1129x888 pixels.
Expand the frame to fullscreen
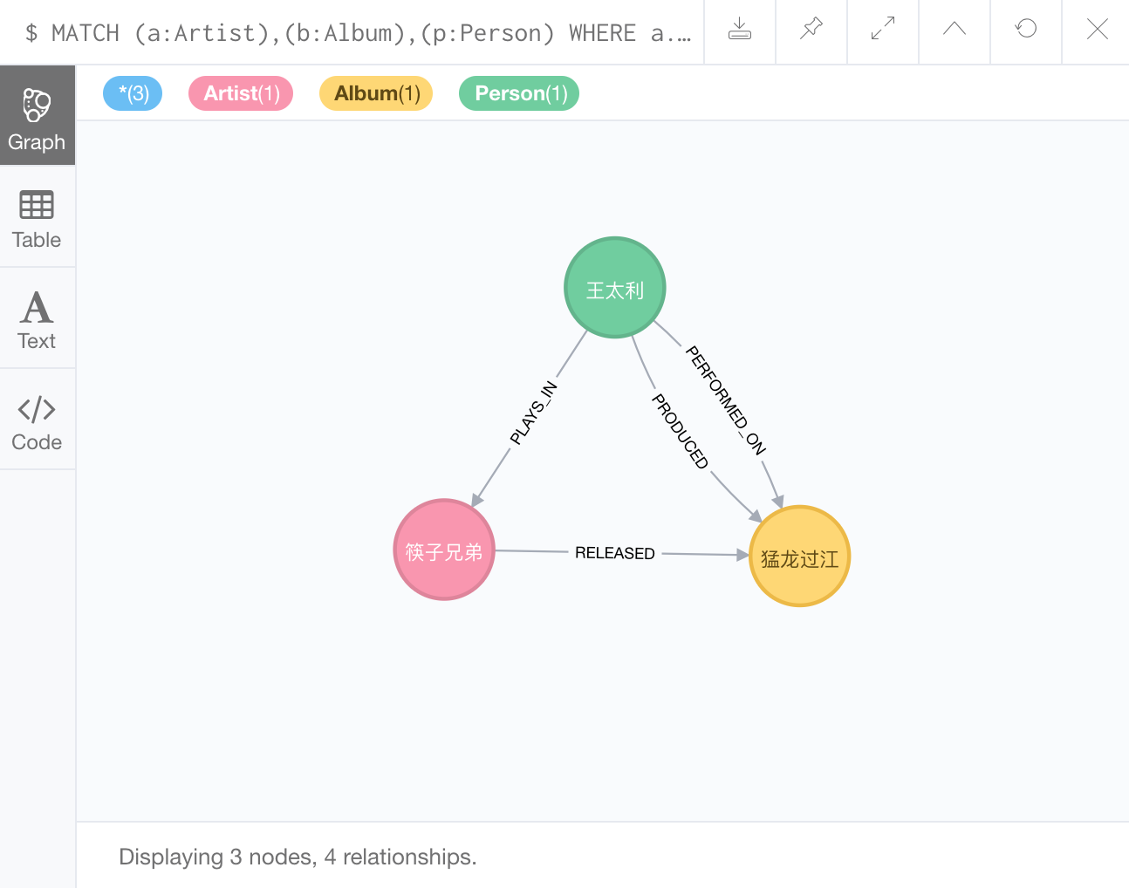click(x=883, y=30)
